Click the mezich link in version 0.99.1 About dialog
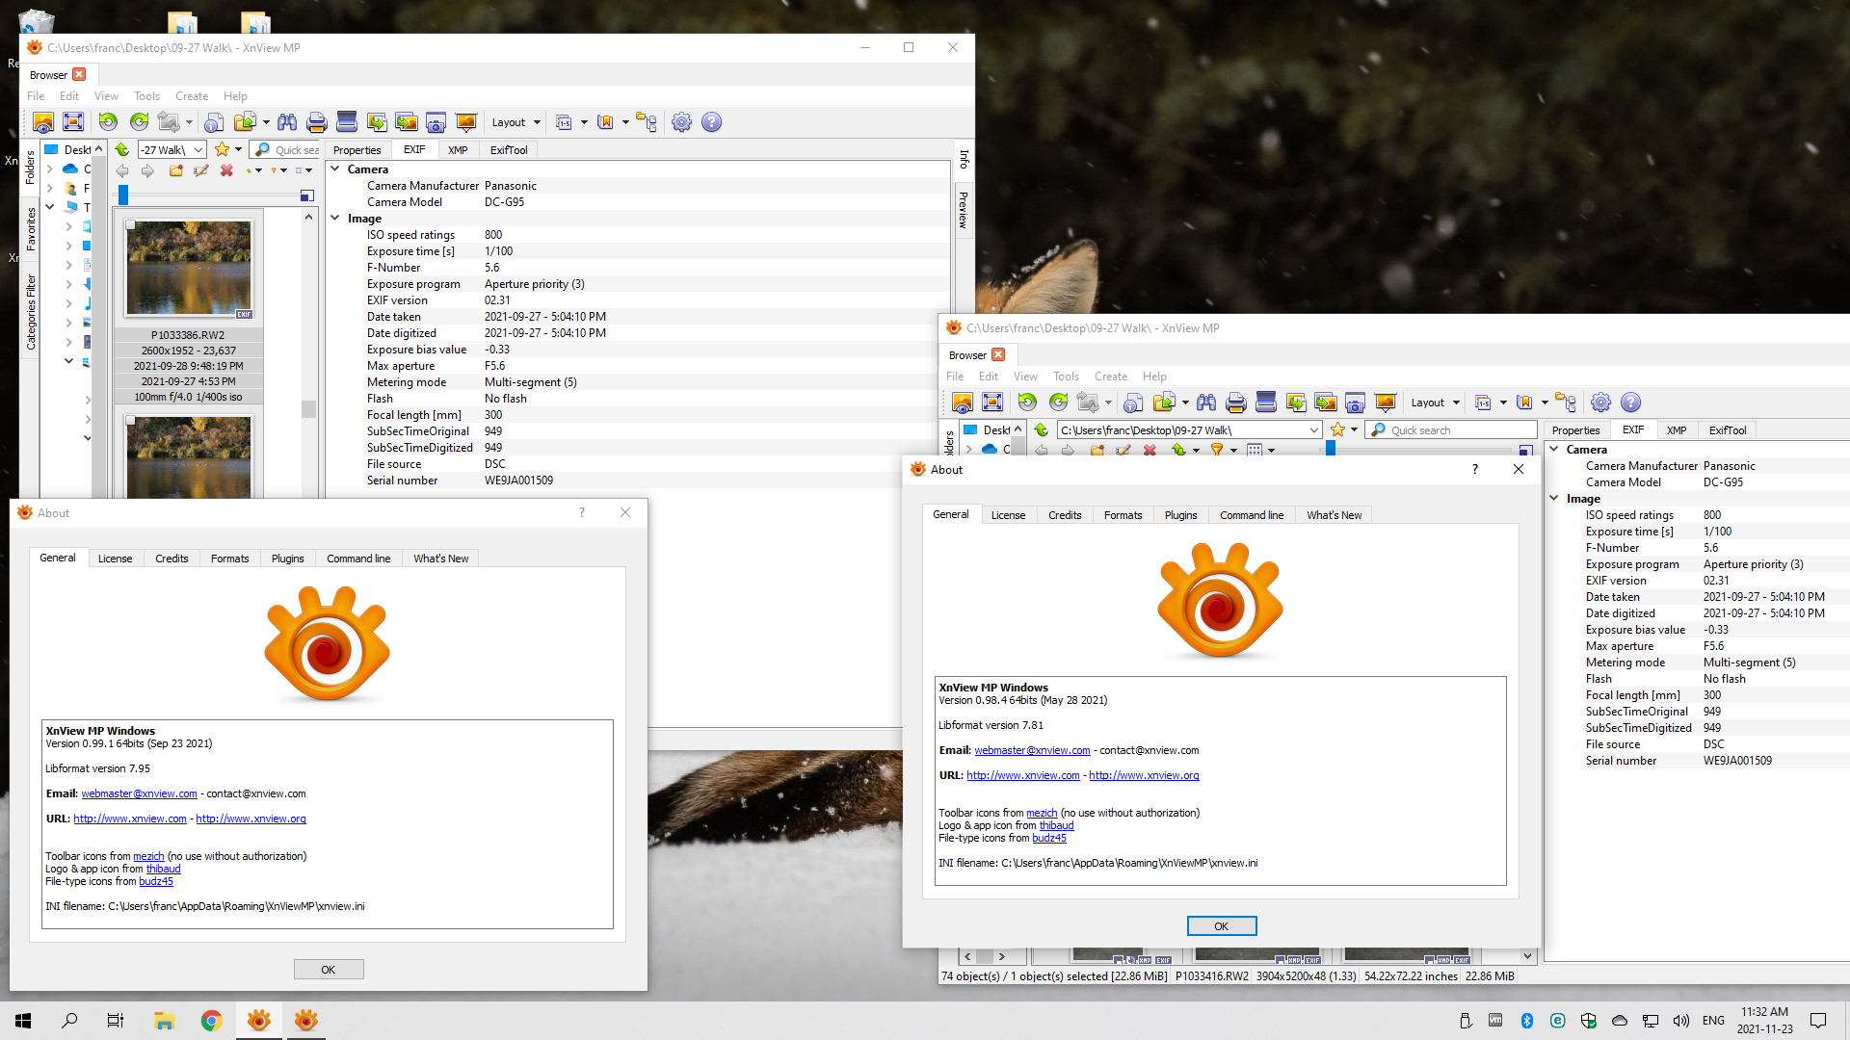 [148, 856]
